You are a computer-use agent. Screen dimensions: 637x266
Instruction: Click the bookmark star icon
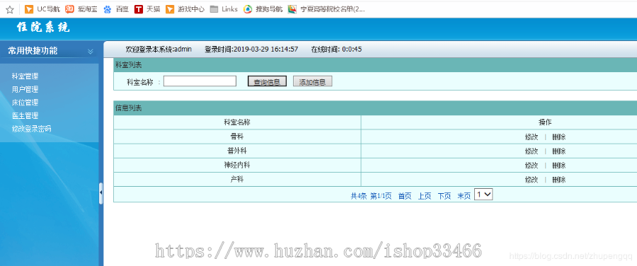[10, 9]
